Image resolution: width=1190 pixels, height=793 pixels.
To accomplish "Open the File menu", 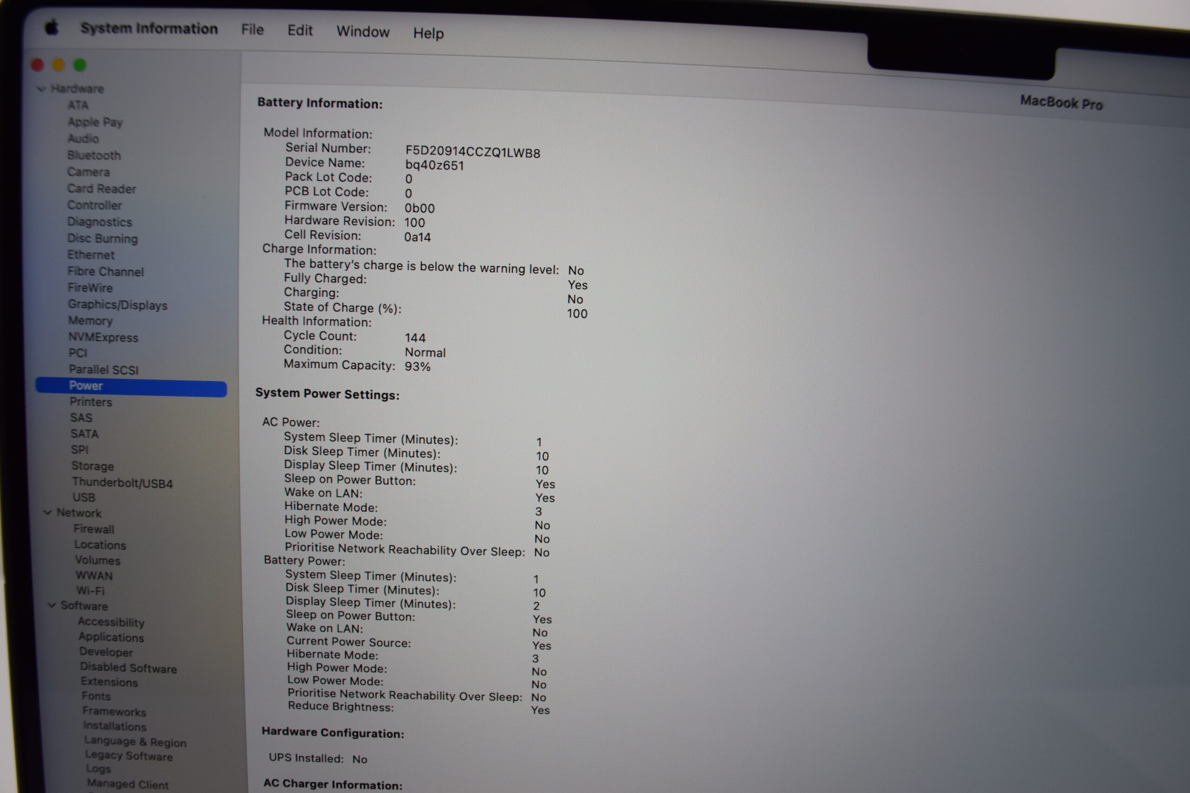I will click(x=252, y=30).
